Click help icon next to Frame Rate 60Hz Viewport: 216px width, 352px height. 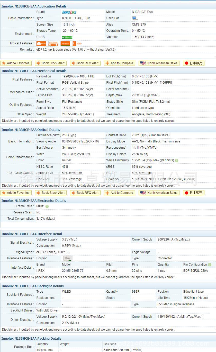[x=47, y=206]
